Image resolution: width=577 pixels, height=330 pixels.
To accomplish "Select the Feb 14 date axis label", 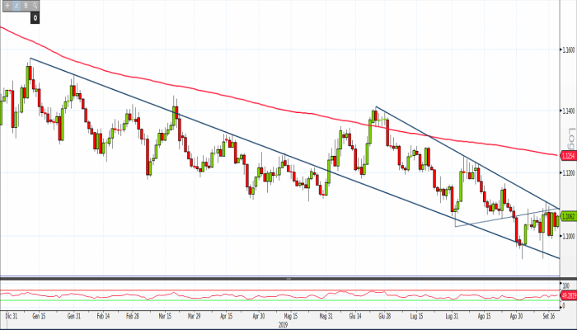I will point(103,316).
